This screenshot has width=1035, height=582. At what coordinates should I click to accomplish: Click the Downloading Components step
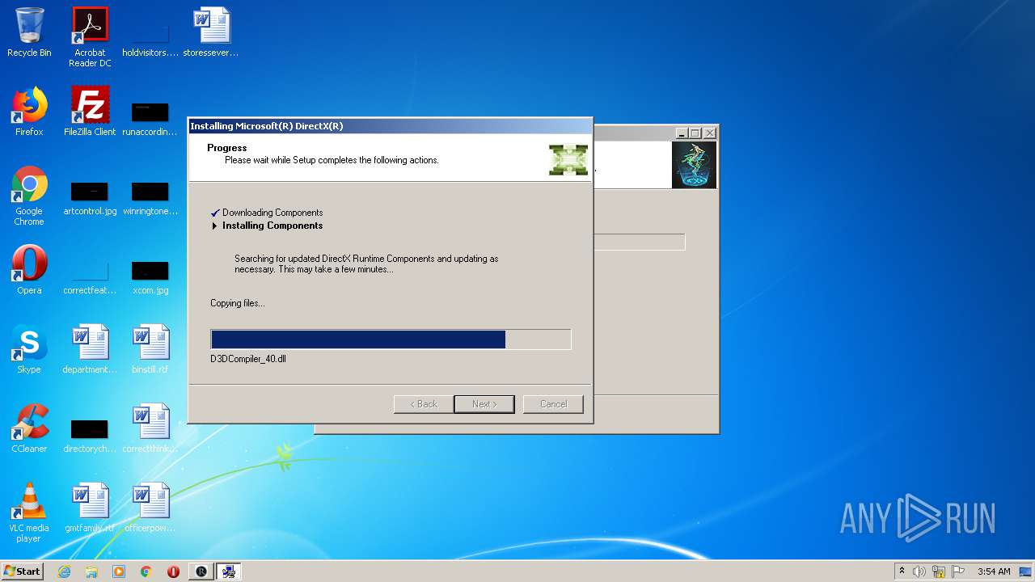coord(272,213)
